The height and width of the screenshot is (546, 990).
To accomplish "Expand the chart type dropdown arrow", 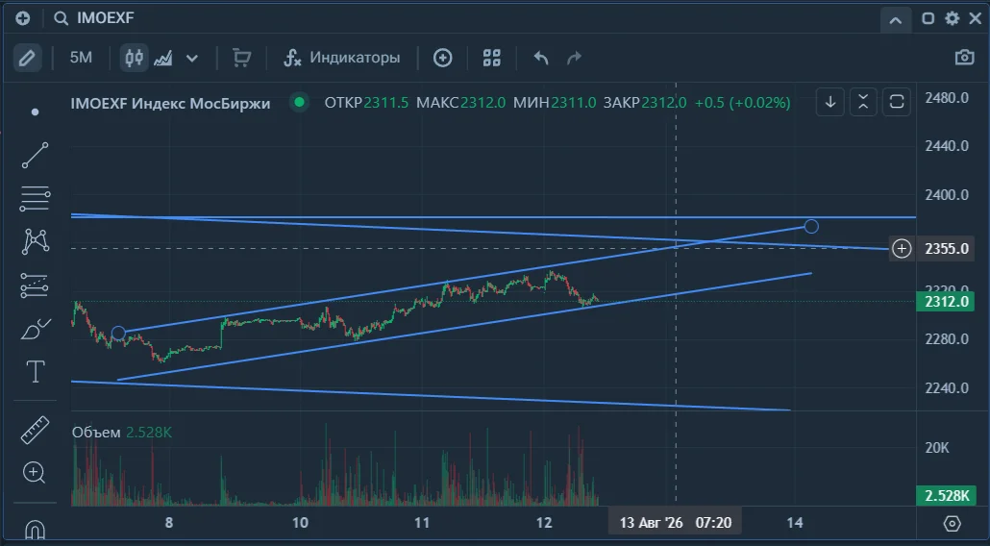I will 192,59.
